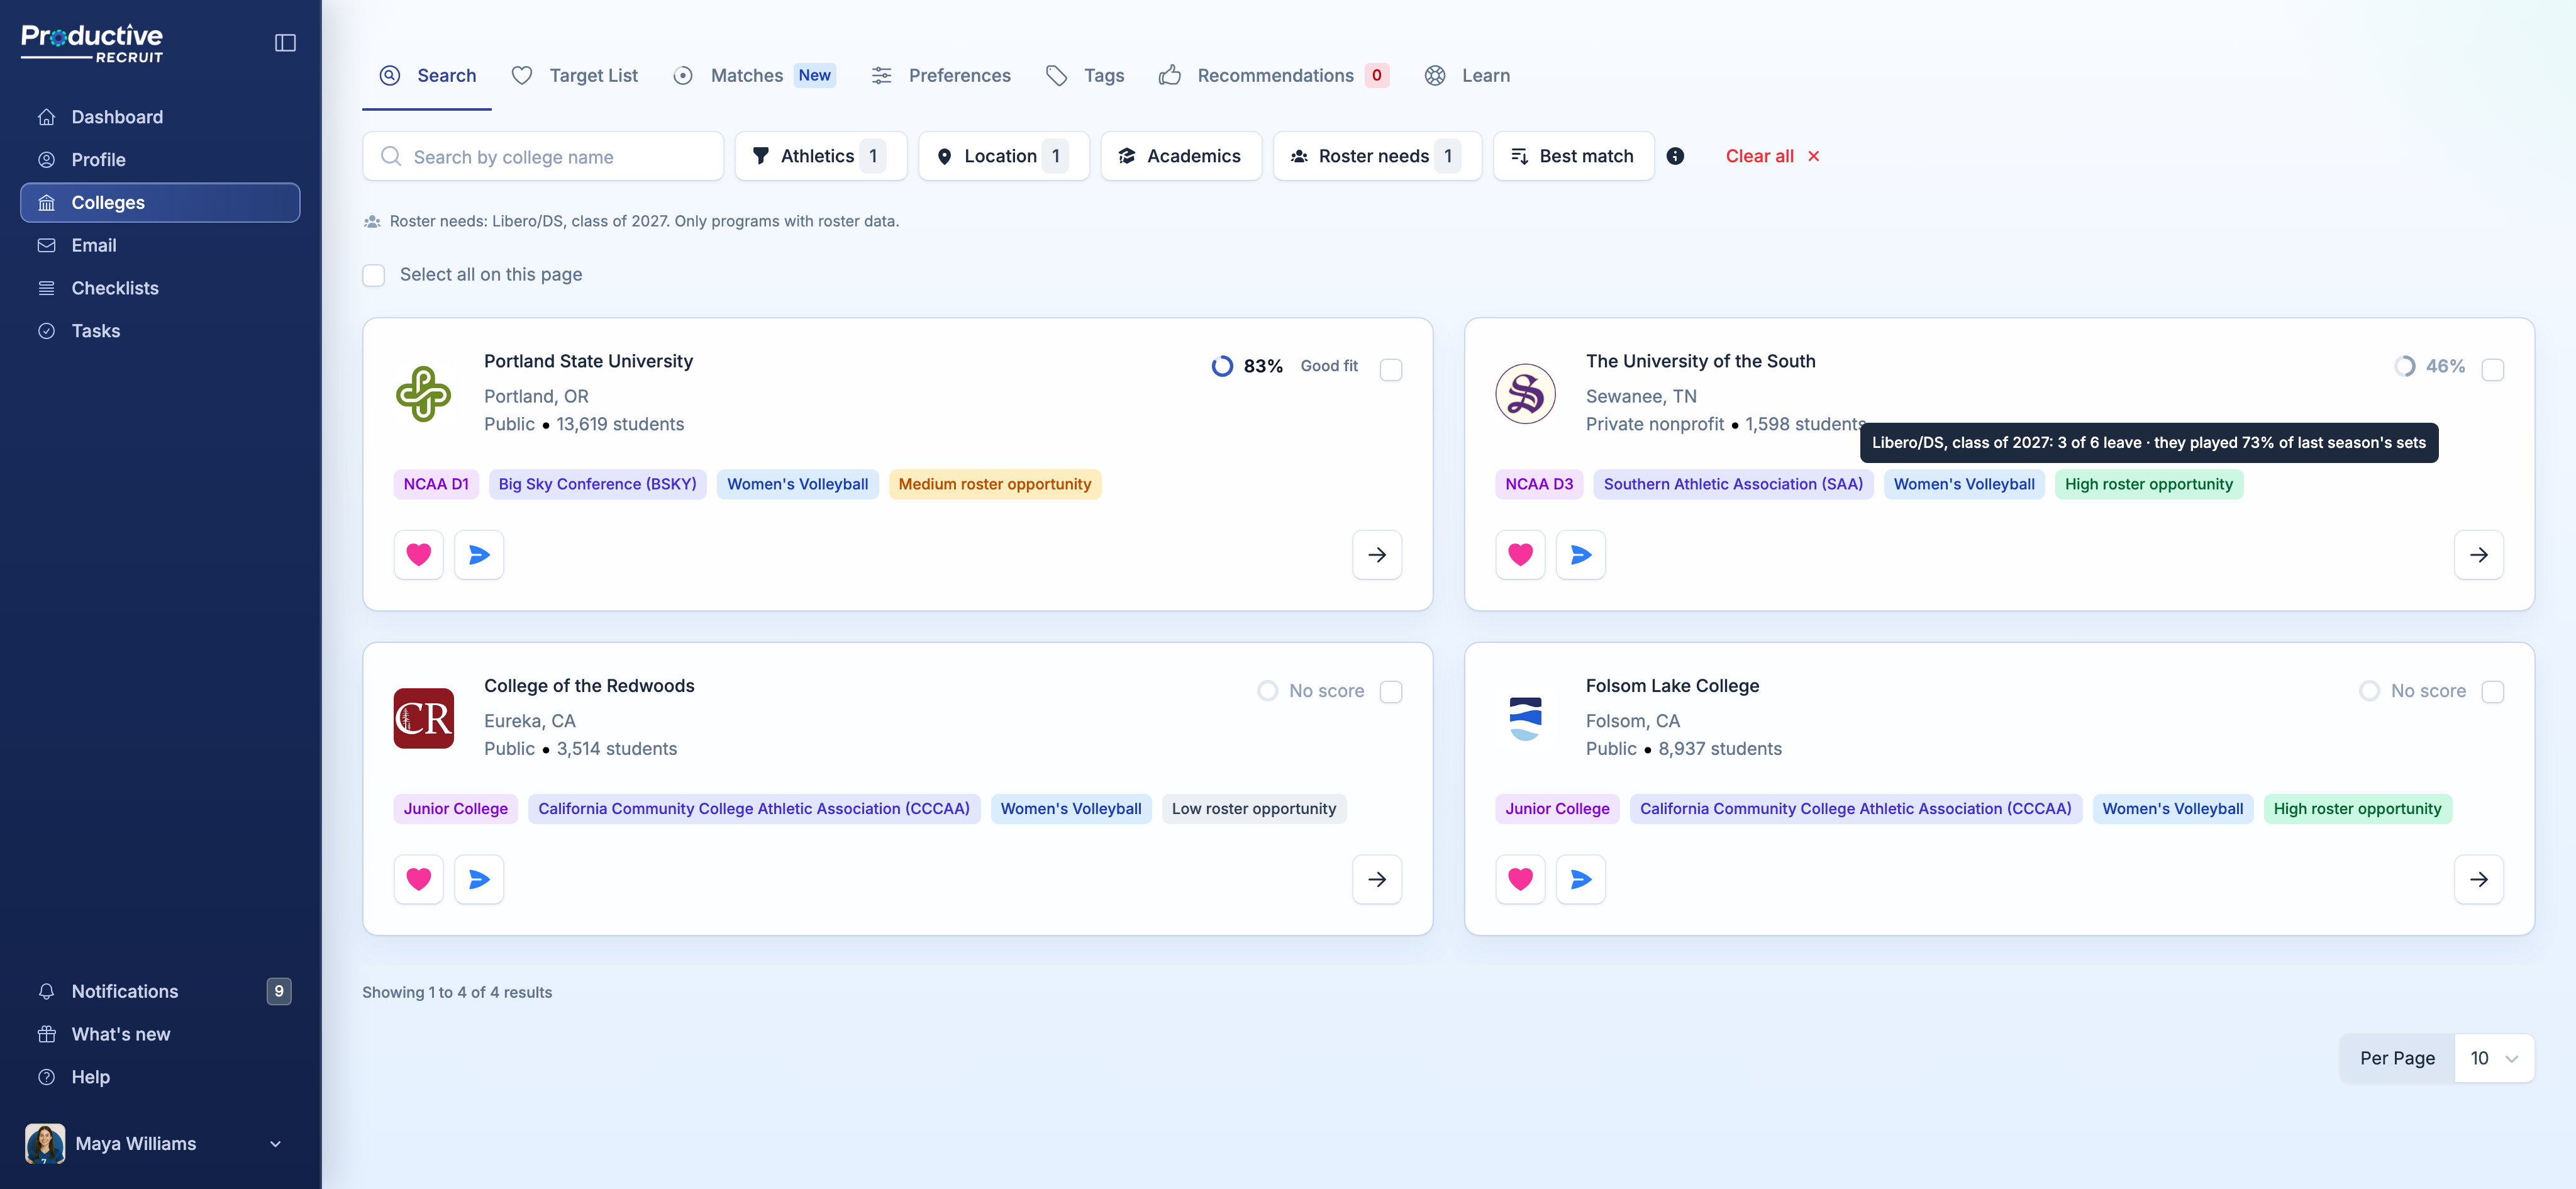This screenshot has height=1189, width=2576.
Task: Send message to College of the Redwoods
Action: [x=479, y=879]
